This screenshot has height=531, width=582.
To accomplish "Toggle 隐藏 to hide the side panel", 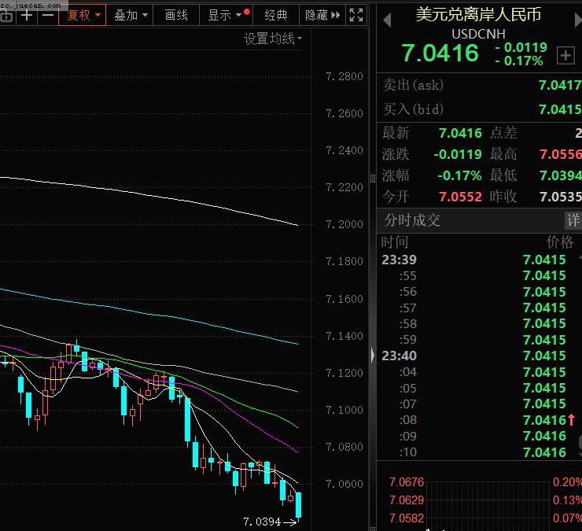I will point(322,15).
